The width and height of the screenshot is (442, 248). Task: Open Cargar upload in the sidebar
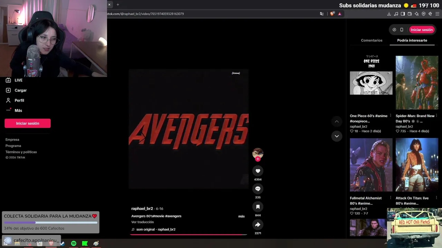point(16,90)
